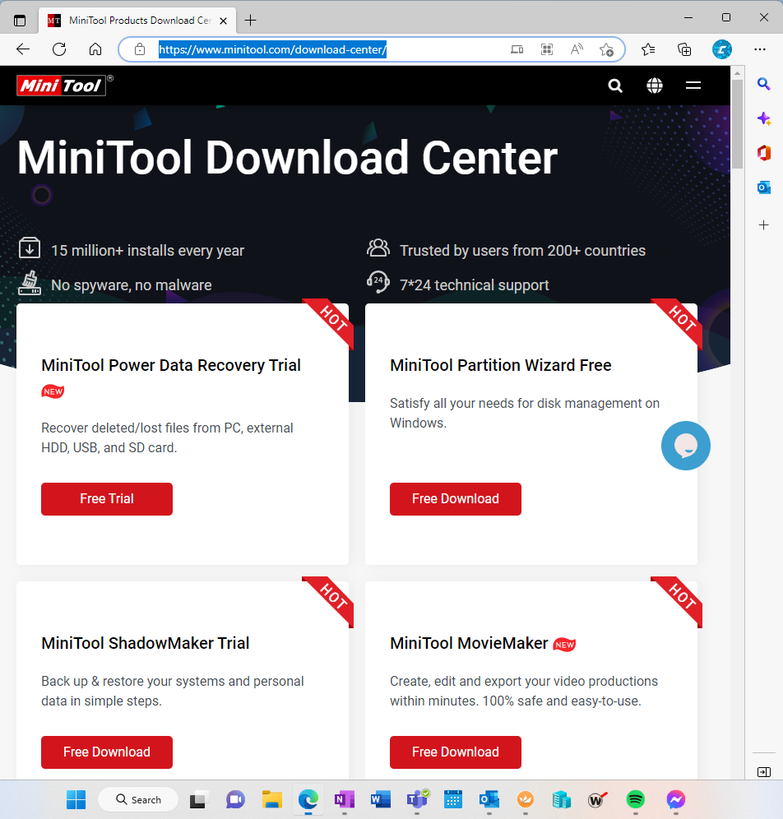Open the Windows Start menu
This screenshot has width=783, height=819.
[76, 799]
